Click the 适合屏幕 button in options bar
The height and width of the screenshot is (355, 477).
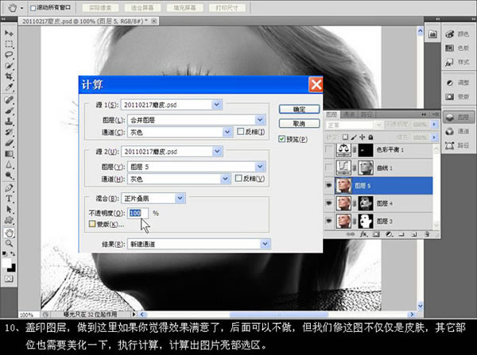[x=142, y=8]
